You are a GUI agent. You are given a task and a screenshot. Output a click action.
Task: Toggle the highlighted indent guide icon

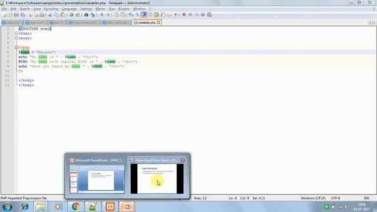click(144, 15)
